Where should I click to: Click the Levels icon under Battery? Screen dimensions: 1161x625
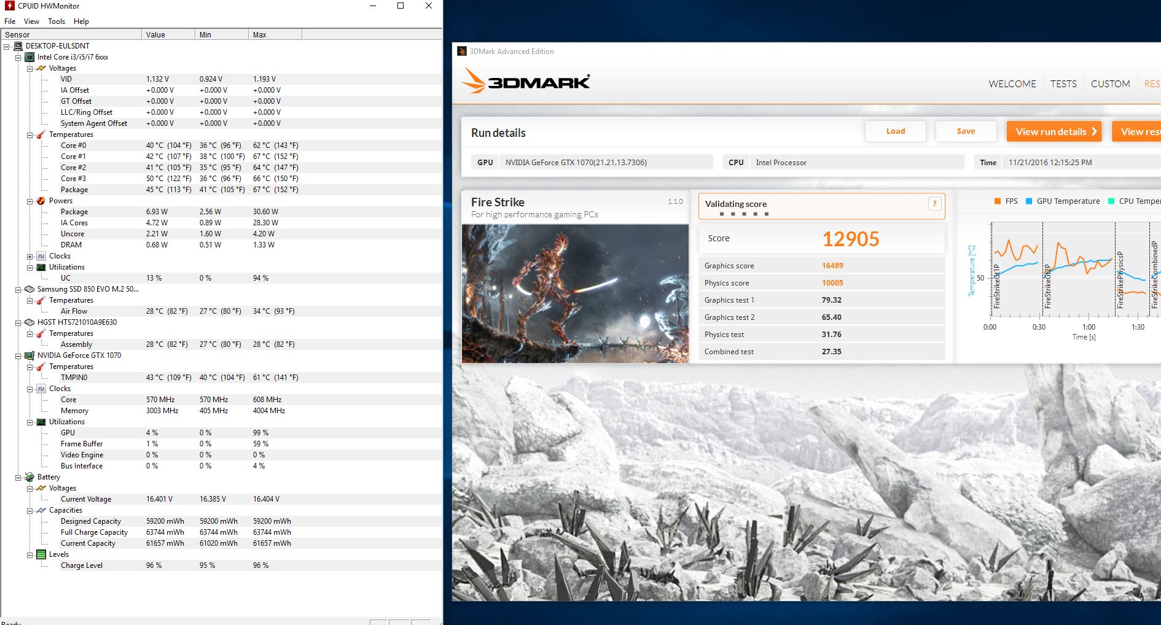pyautogui.click(x=41, y=554)
